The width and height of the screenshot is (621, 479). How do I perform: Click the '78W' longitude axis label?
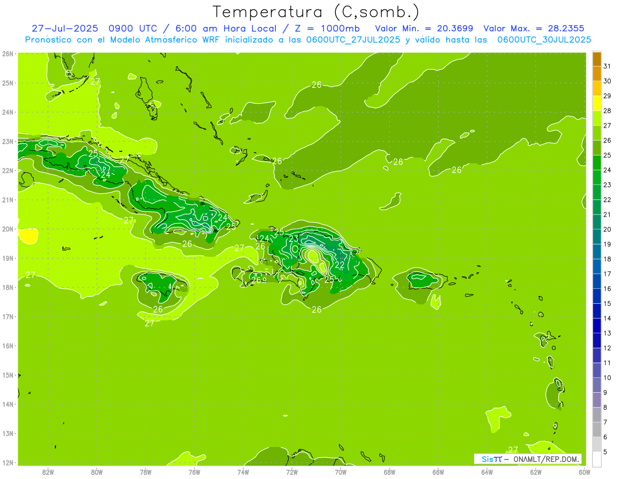146,472
